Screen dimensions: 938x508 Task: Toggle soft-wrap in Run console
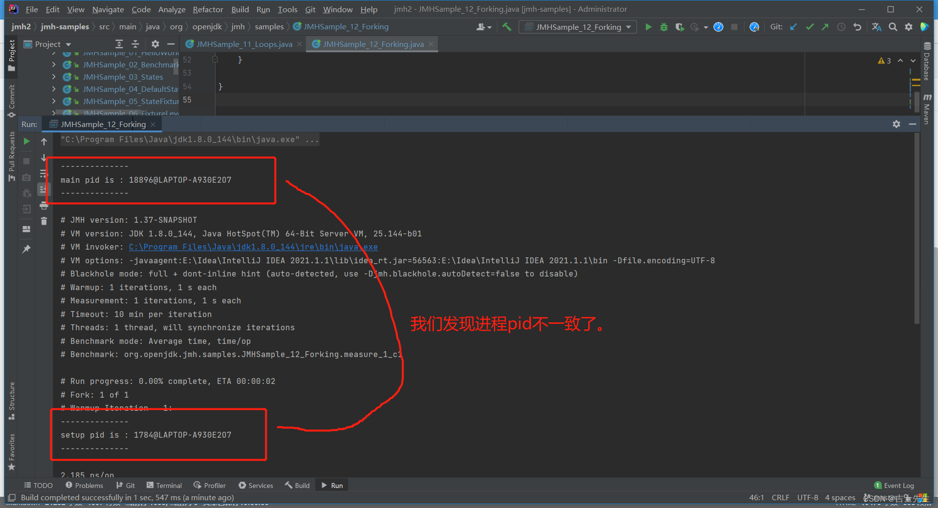pyautogui.click(x=44, y=174)
